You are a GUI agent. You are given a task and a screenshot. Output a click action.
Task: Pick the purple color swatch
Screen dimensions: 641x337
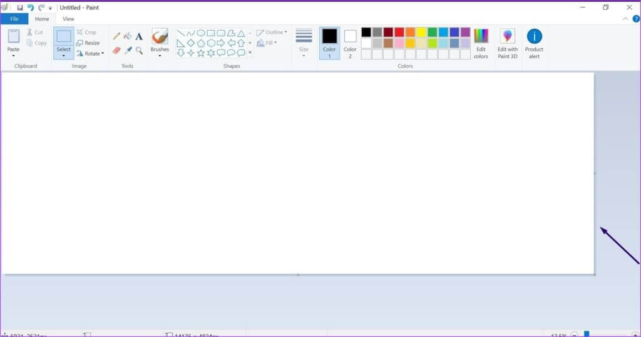coord(466,33)
